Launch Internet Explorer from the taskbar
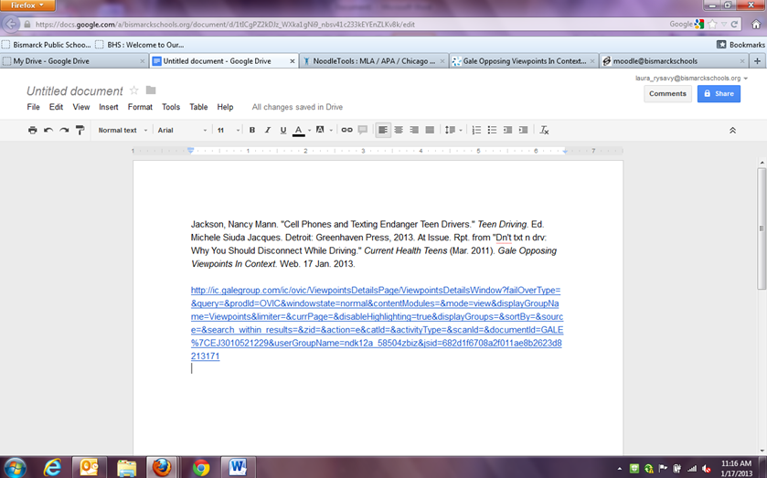The image size is (767, 478). 52,468
